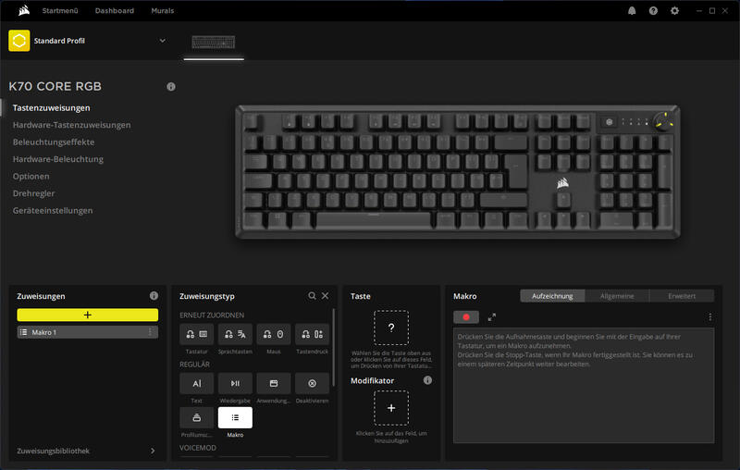Viewport: 740px width, 470px height.
Task: Click the rotary dial on keyboard image
Action: click(663, 122)
